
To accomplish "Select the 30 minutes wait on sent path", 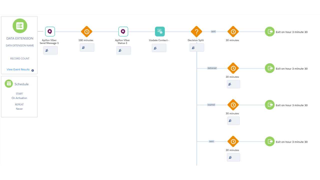I will 233,32.
